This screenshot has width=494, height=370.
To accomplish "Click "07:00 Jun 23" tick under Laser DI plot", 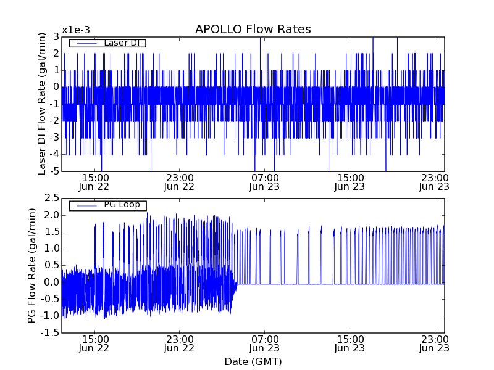I will point(264,183).
